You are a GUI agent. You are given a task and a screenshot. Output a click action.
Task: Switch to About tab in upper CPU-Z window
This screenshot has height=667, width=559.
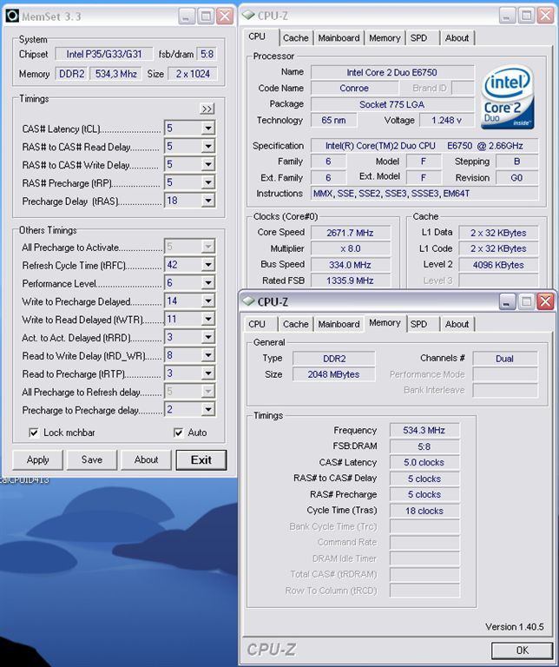click(x=457, y=38)
